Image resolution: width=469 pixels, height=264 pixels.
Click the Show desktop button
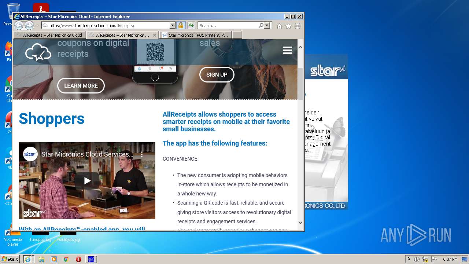465,259
